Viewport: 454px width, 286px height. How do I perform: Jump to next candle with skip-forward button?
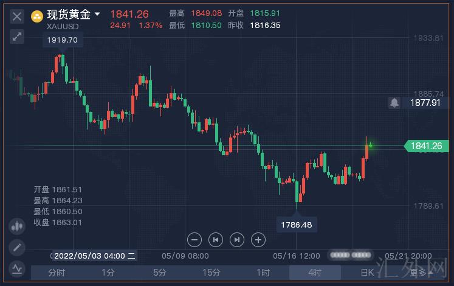(x=237, y=240)
